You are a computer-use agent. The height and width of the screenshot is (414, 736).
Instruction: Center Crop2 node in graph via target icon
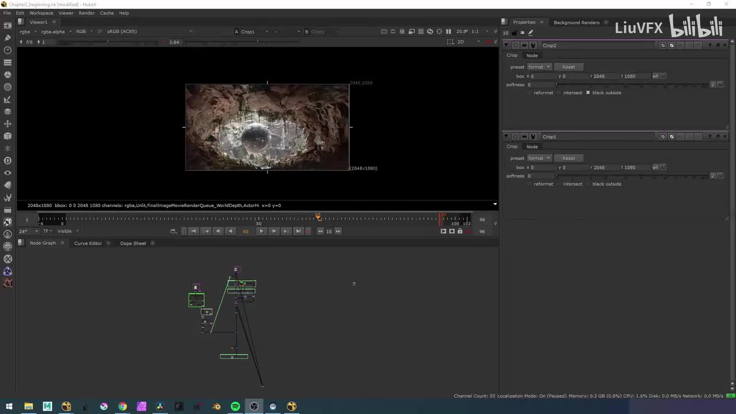click(515, 45)
